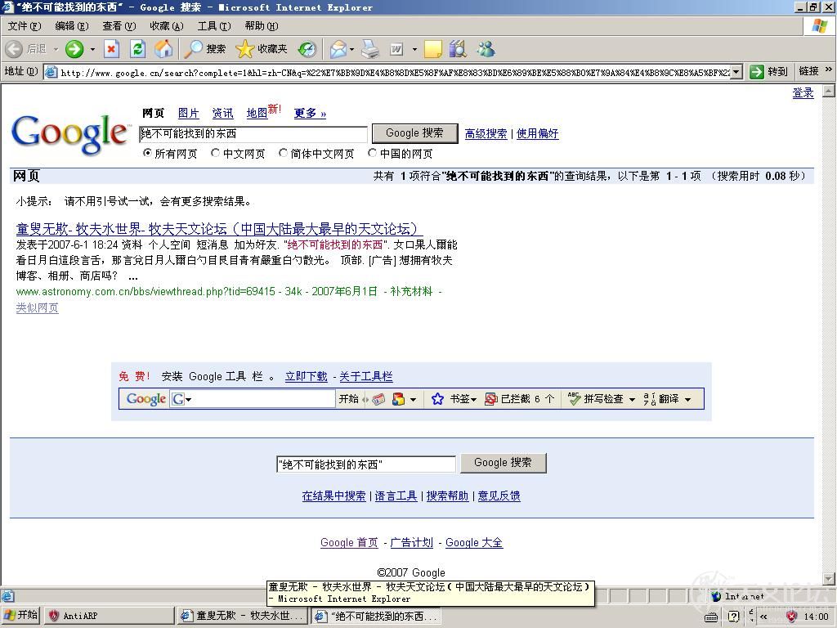This screenshot has height=628, width=837.
Task: Open the Favorites (收藏夹) star icon
Action: (245, 49)
